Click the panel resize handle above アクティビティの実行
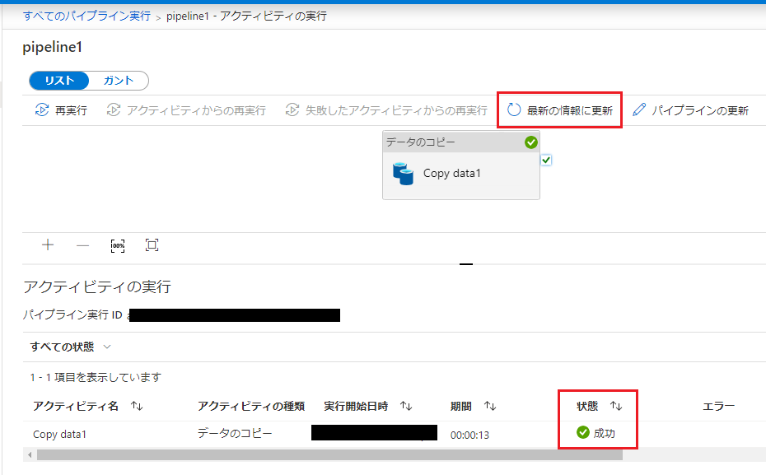Viewport: 766px width, 475px height. (x=466, y=264)
